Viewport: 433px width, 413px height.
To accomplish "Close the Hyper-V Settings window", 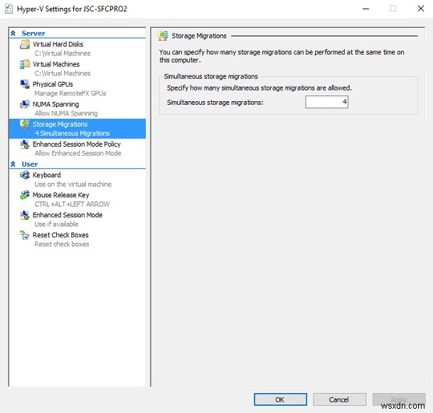I will (x=421, y=9).
